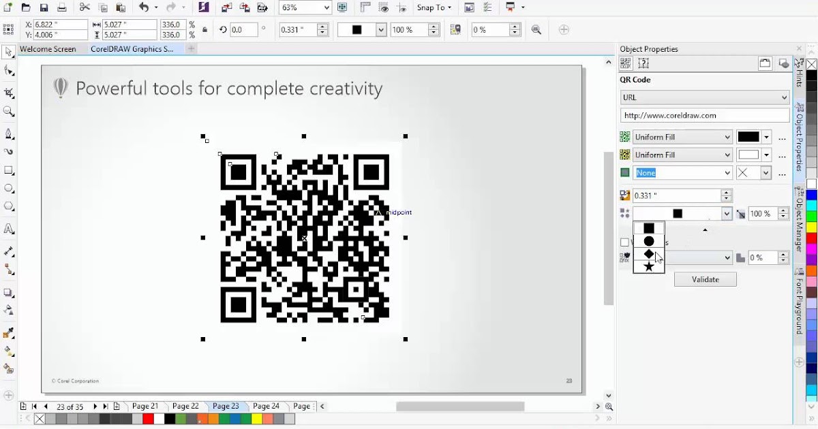Go to the Page 22 tab
Viewport: 818px width, 429px height.
185,406
